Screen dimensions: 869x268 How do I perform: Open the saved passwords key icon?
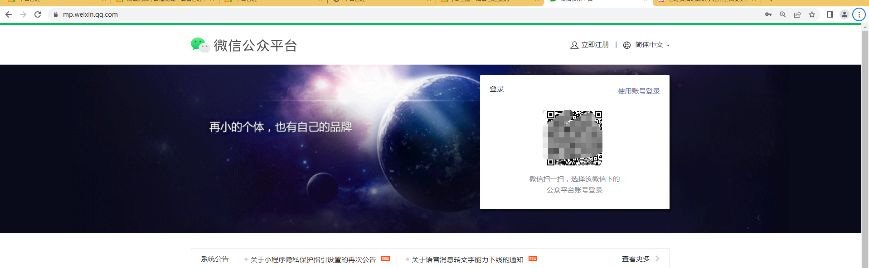point(768,14)
